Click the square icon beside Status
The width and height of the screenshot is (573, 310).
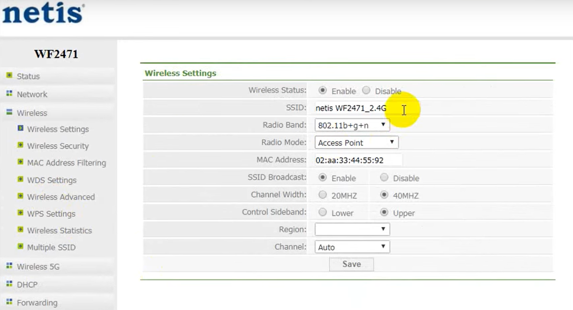9,76
